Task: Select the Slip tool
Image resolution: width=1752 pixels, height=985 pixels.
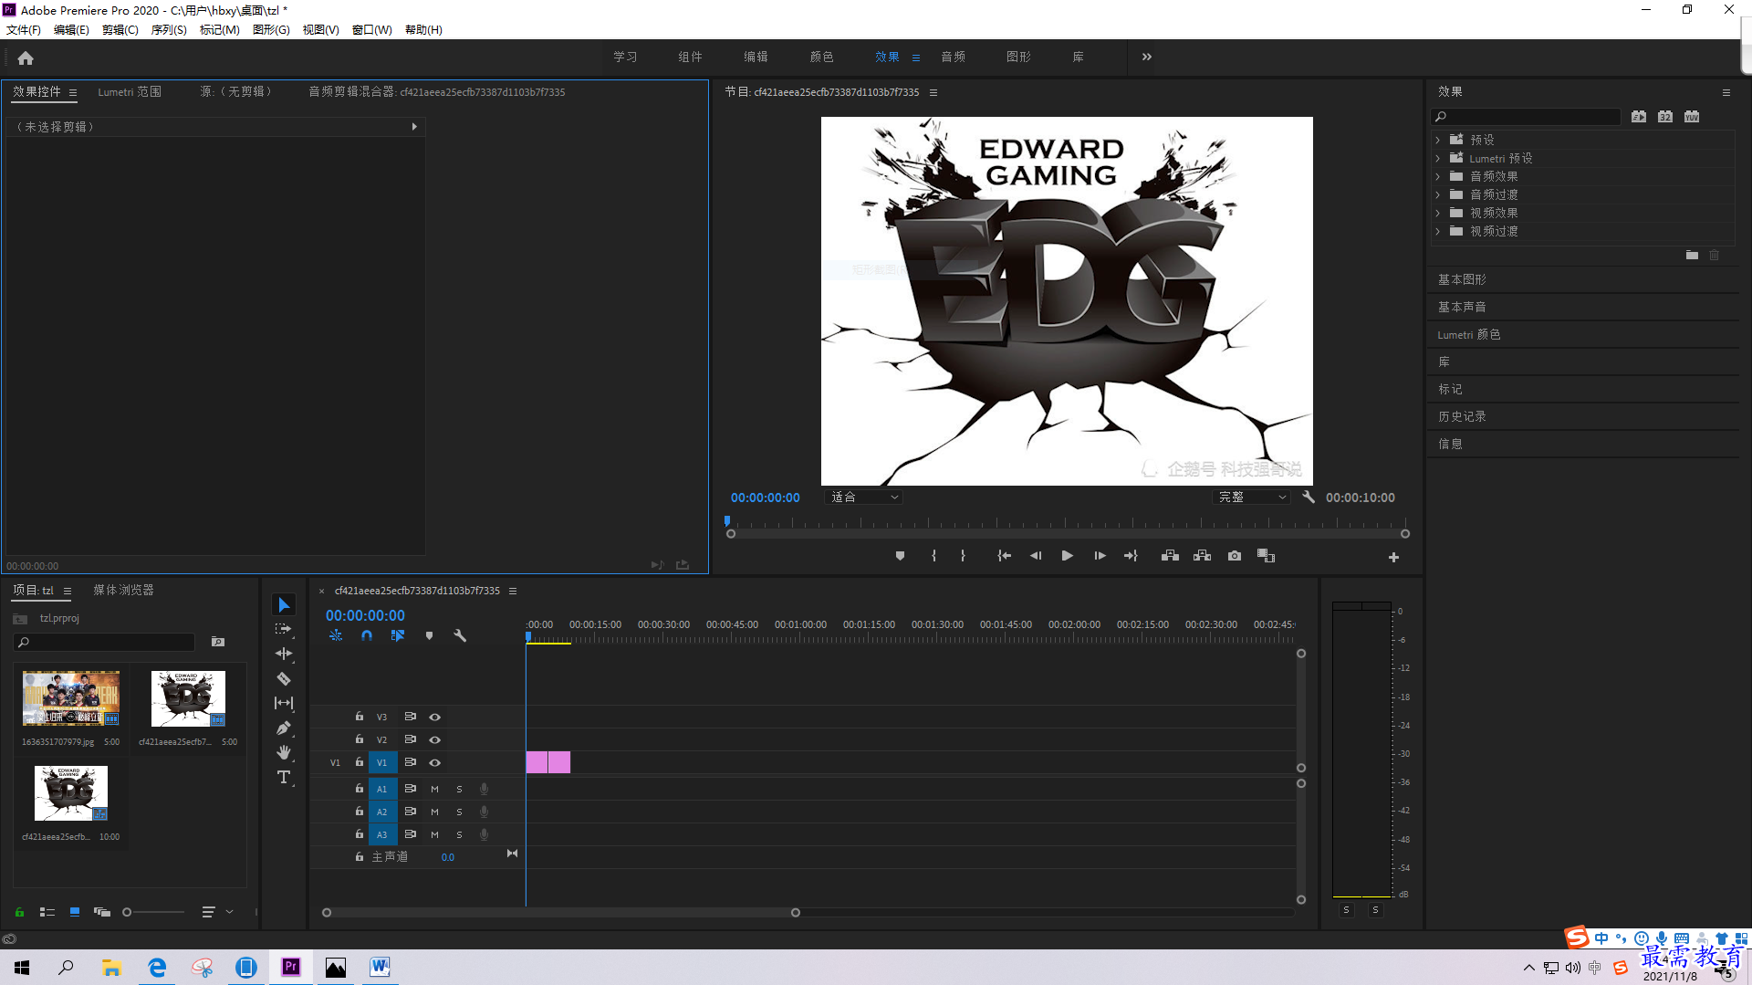Action: (284, 703)
